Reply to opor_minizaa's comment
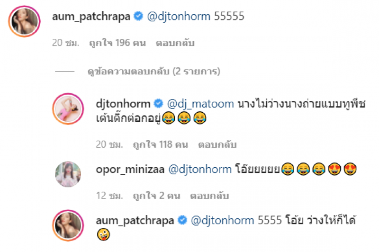The width and height of the screenshot is (379, 252). point(209,196)
